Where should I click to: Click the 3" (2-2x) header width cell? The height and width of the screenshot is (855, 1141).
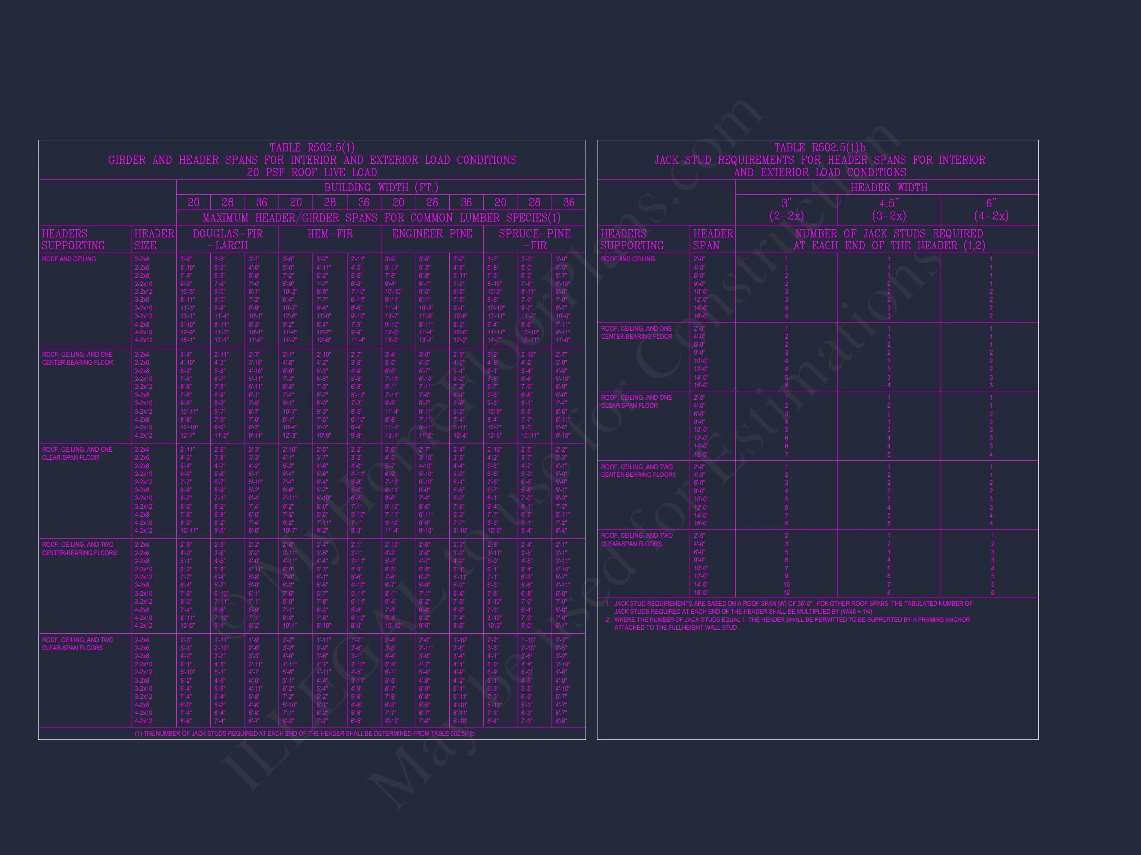[786, 209]
